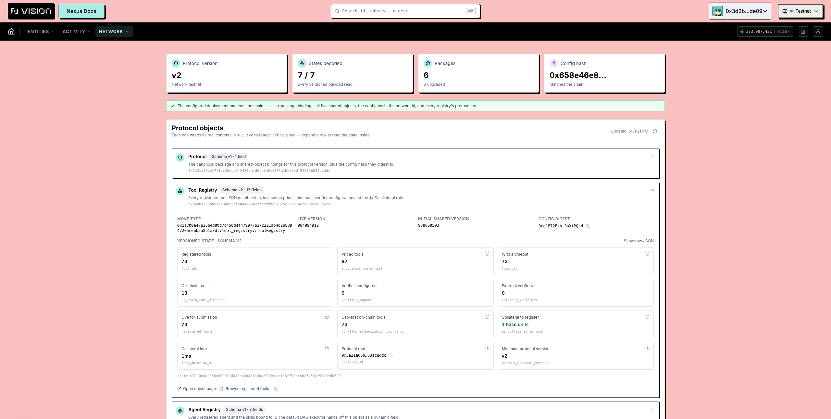831x419 pixels.
Task: Expand the Protocol row chevron
Action: tap(652, 157)
